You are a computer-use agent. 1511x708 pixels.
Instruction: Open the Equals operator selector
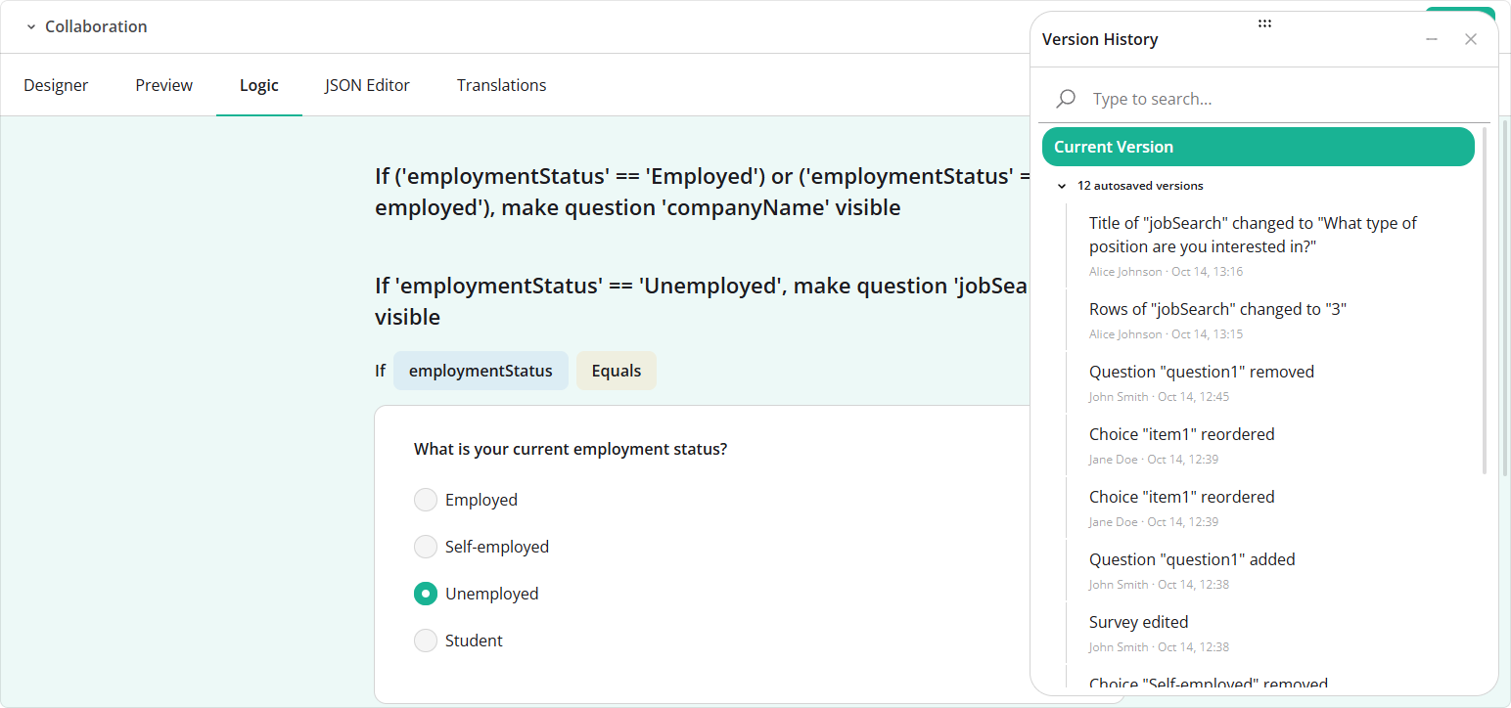pyautogui.click(x=617, y=371)
